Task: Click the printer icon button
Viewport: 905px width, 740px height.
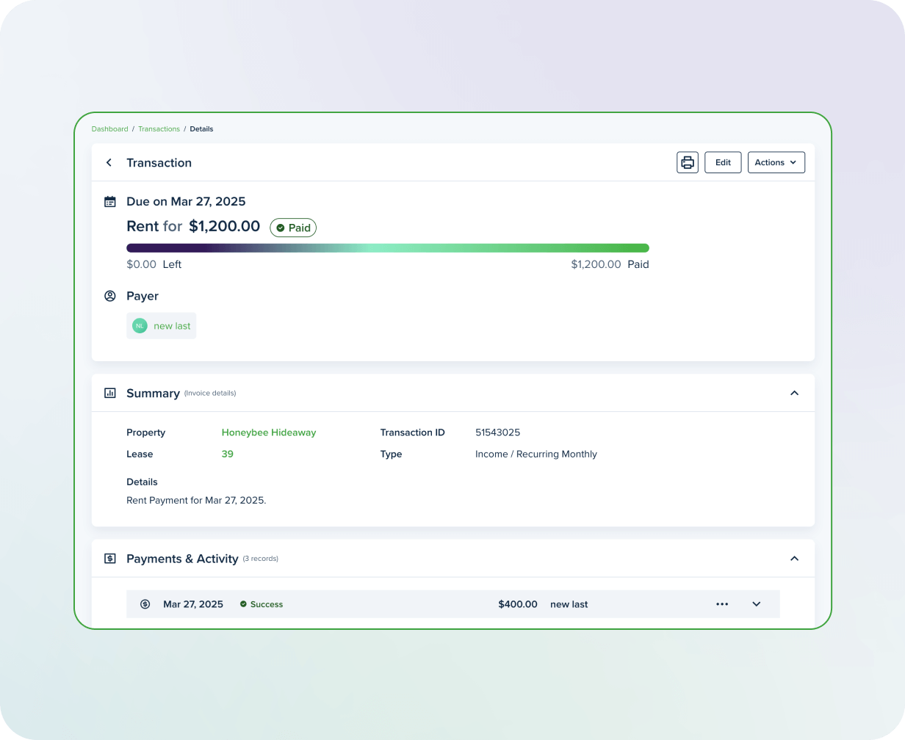Action: 687,163
